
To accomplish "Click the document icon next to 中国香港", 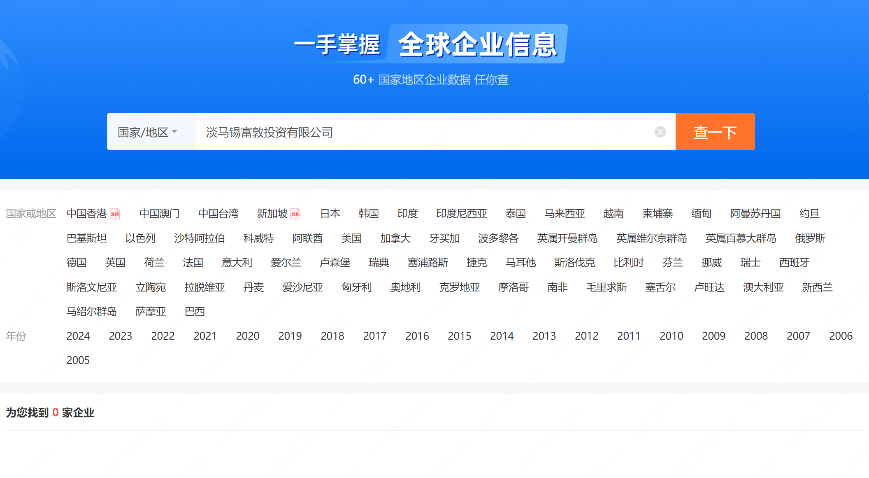I will [115, 214].
